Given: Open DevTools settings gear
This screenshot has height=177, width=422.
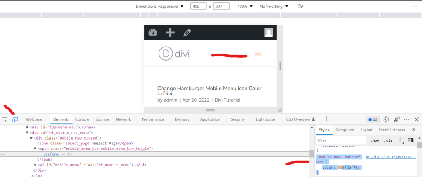Looking at the screenshot, I should pyautogui.click(x=386, y=119).
